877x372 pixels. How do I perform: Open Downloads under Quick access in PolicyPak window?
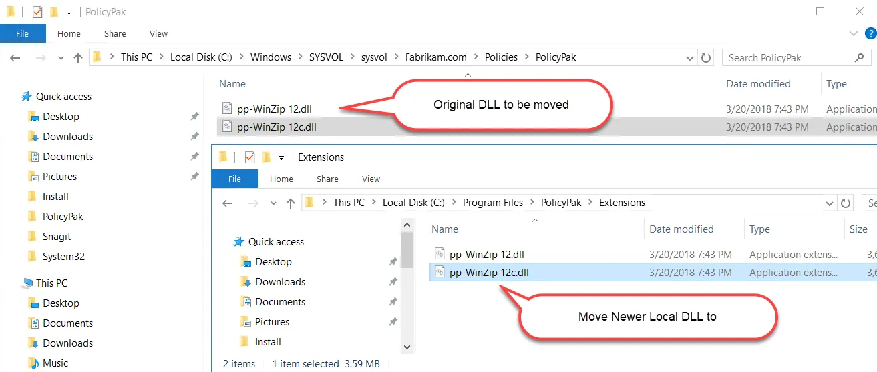pos(67,136)
